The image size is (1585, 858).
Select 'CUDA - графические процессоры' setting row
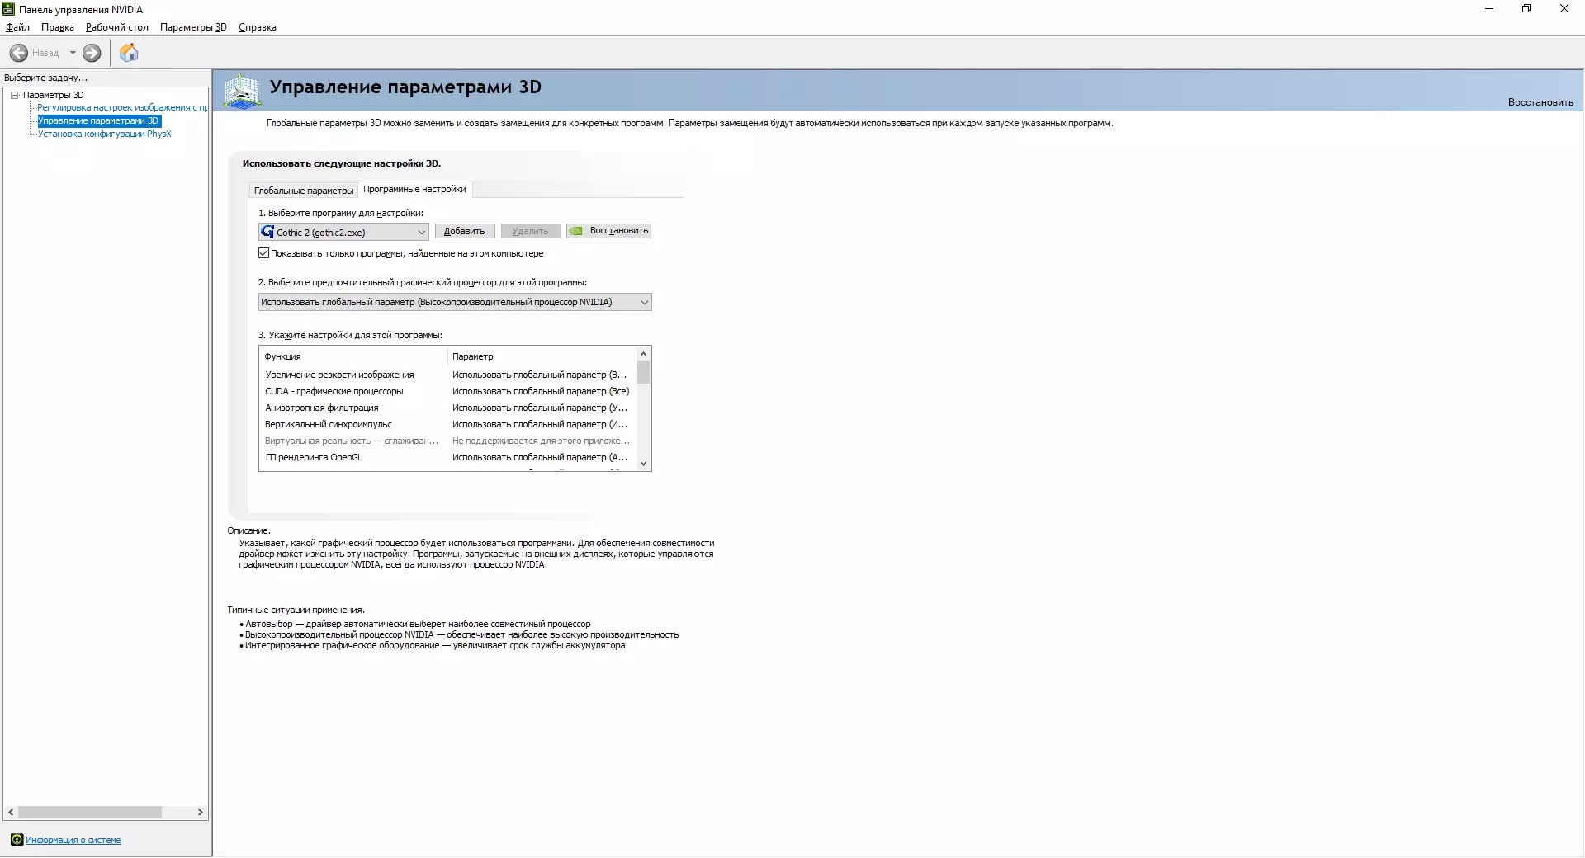pyautogui.click(x=447, y=391)
